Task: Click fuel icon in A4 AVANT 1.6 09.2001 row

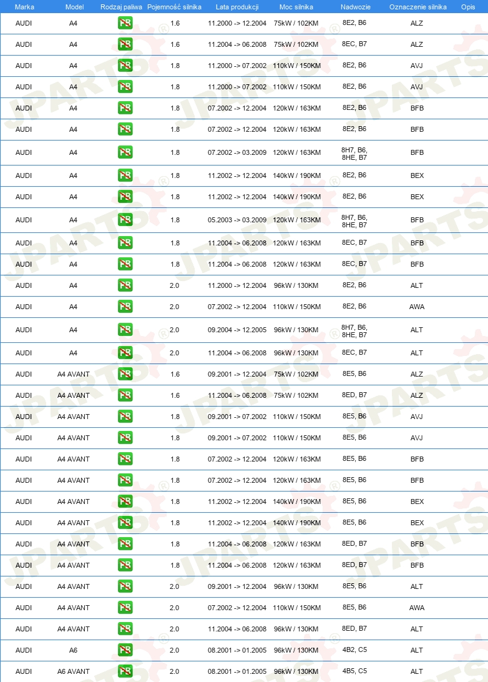Action: click(x=125, y=374)
